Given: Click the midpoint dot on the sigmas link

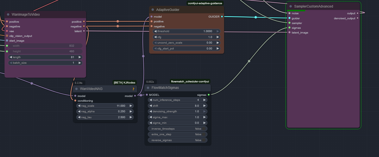Looking at the screenshot, I should (249, 61).
